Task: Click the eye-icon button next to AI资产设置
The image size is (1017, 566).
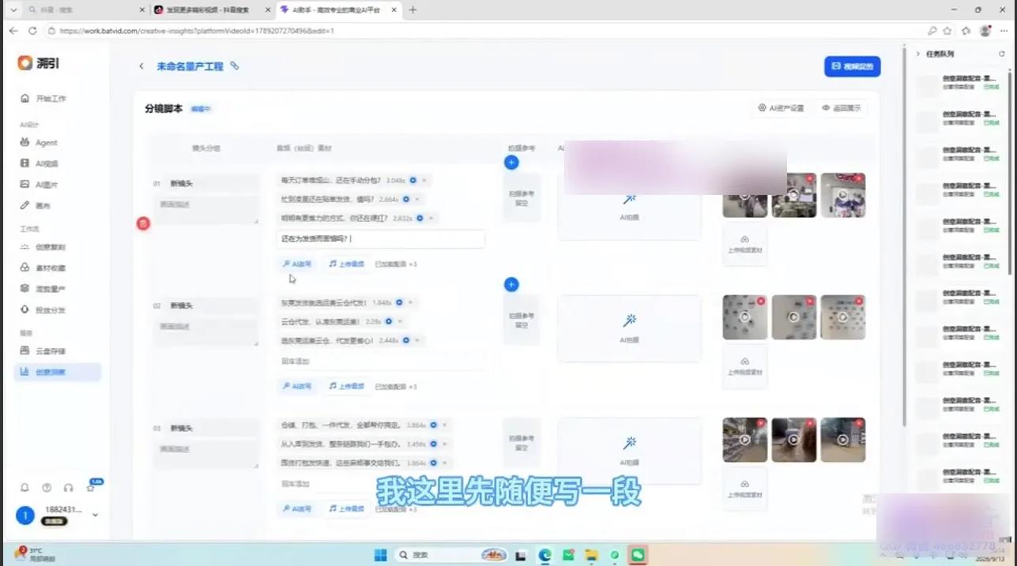Action: 841,108
